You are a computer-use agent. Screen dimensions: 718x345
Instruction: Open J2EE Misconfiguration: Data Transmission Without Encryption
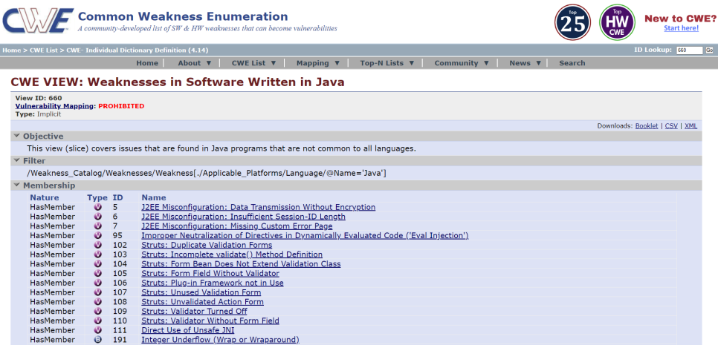[x=258, y=207]
